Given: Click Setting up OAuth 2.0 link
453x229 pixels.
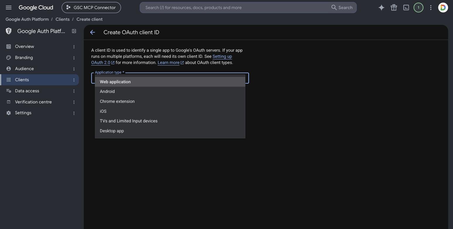Looking at the screenshot, I should click(x=222, y=56).
